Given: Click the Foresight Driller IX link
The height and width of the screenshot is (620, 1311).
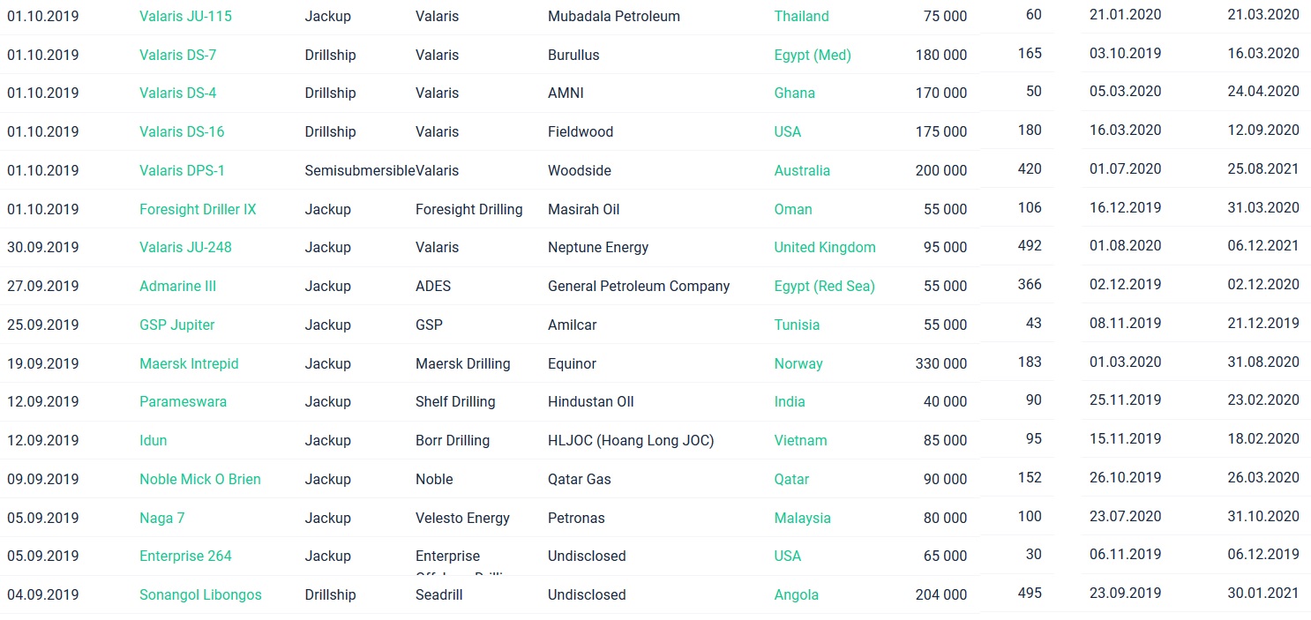Looking at the screenshot, I should [198, 209].
